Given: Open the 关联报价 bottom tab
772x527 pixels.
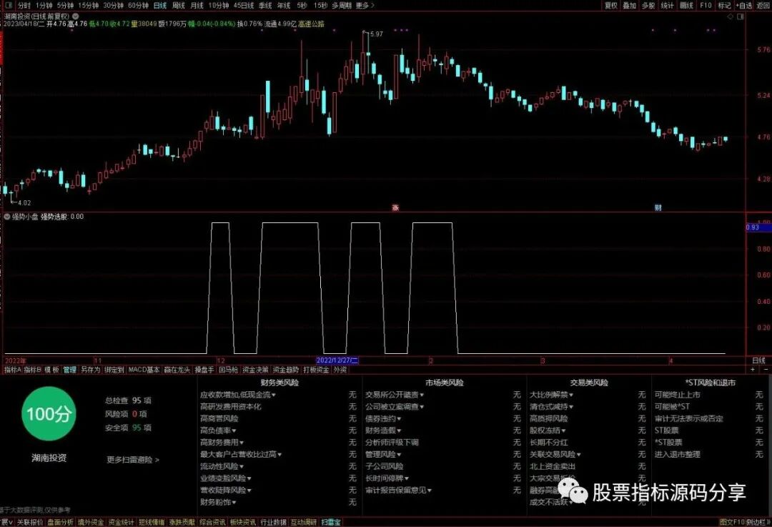Looking at the screenshot, I should click(x=30, y=522).
